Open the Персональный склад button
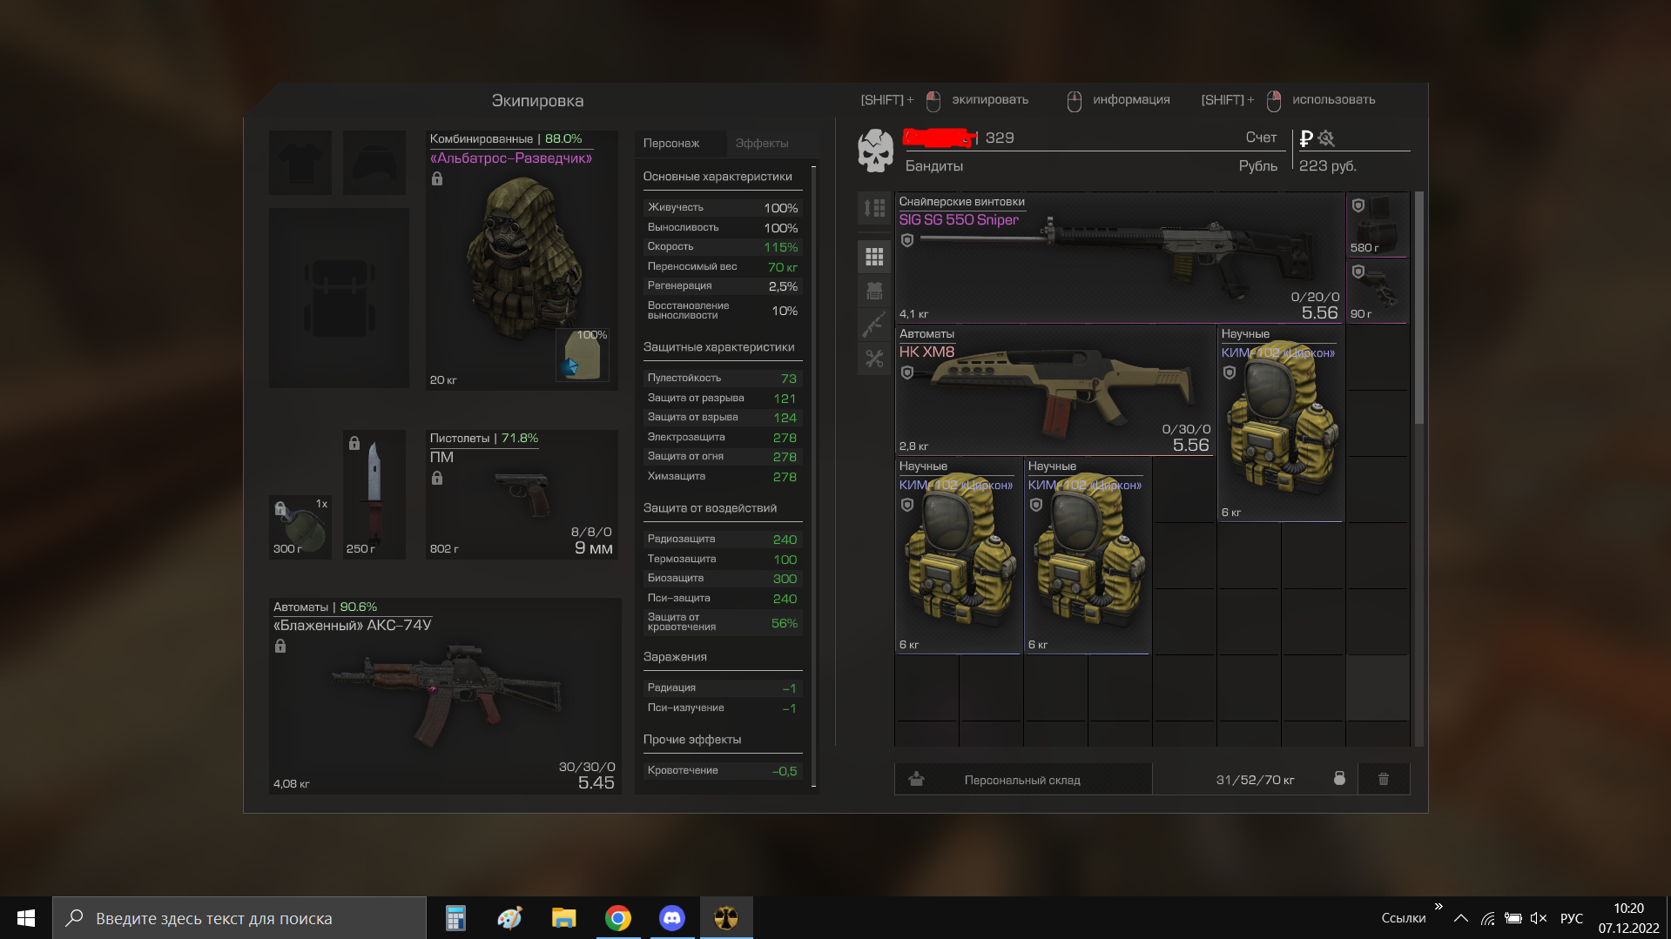The width and height of the screenshot is (1671, 939). pyautogui.click(x=1023, y=779)
